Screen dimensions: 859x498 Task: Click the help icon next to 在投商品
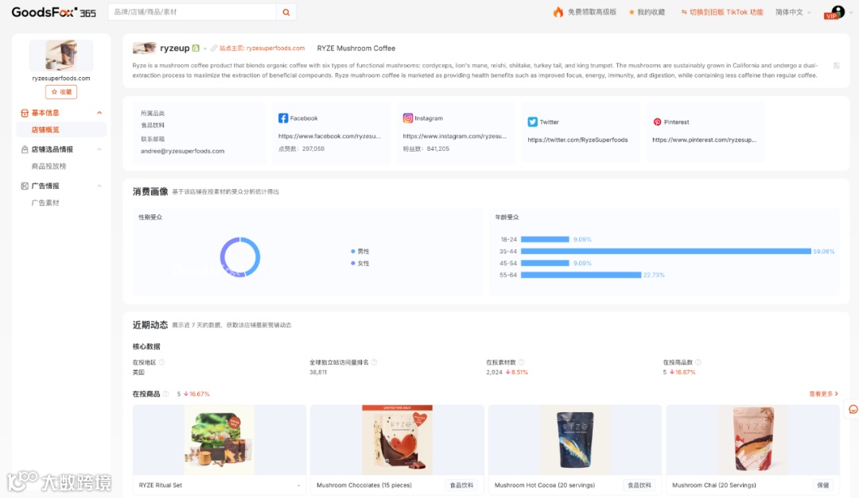pyautogui.click(x=166, y=394)
